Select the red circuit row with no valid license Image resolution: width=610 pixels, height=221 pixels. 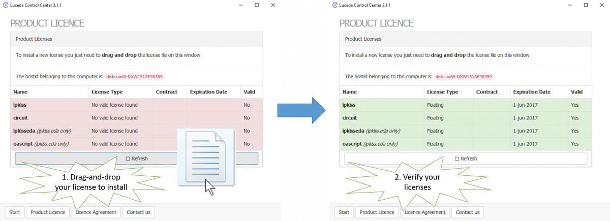click(136, 118)
